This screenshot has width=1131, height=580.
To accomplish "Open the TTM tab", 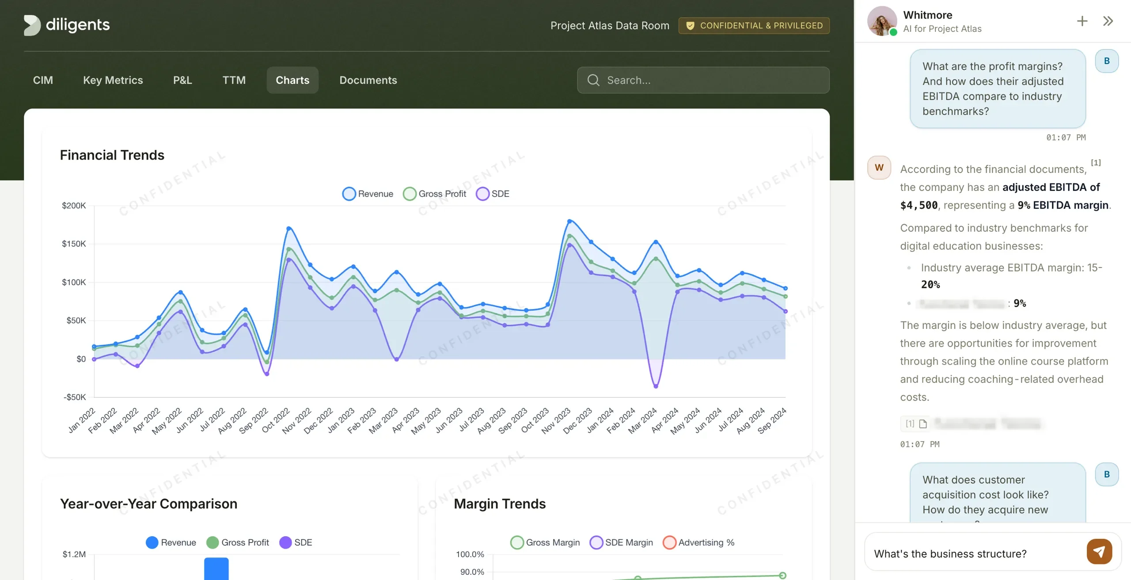I will point(234,80).
